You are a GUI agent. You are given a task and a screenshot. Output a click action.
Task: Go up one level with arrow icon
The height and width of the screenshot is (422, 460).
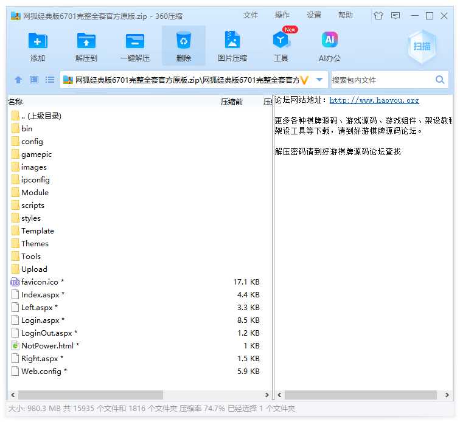[x=18, y=80]
